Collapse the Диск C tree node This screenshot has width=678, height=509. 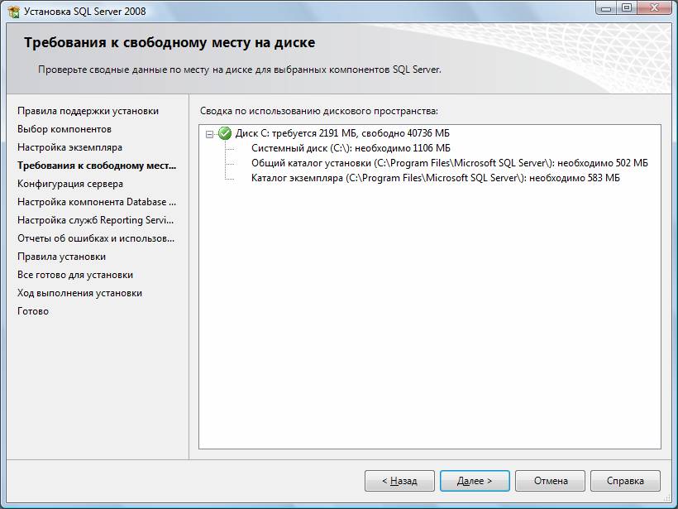click(210, 133)
